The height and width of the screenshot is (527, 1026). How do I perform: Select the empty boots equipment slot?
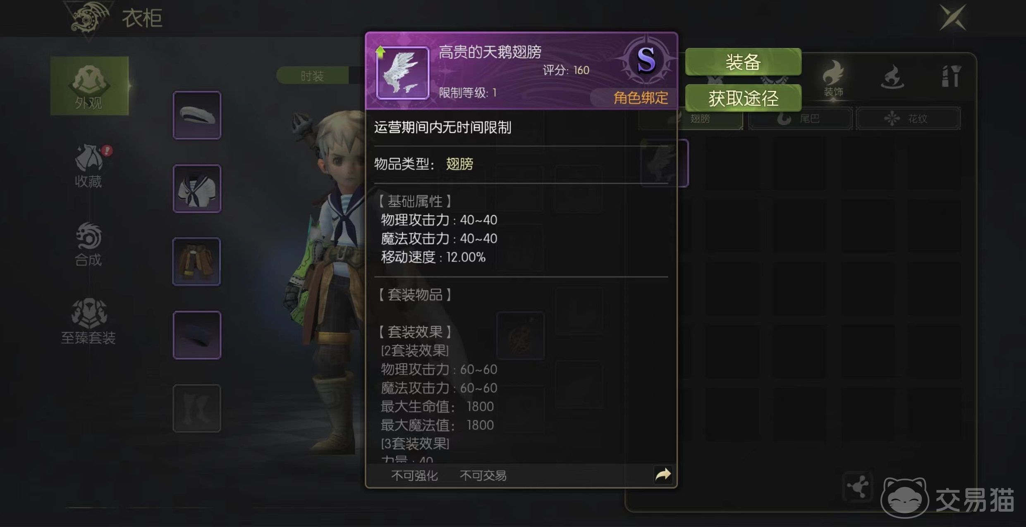[x=197, y=408]
